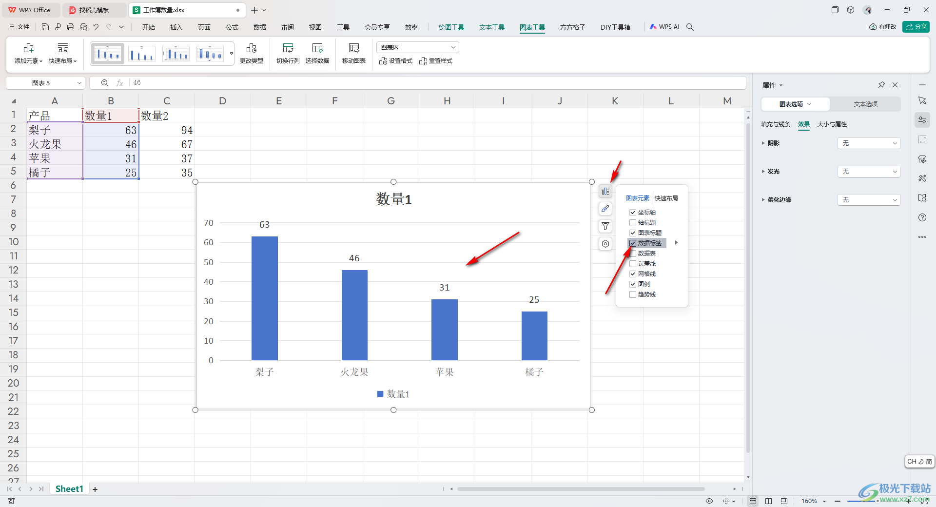Viewport: 936px width, 507px height.
Task: Click the zoom lens icon in formula bar
Action: click(104, 83)
